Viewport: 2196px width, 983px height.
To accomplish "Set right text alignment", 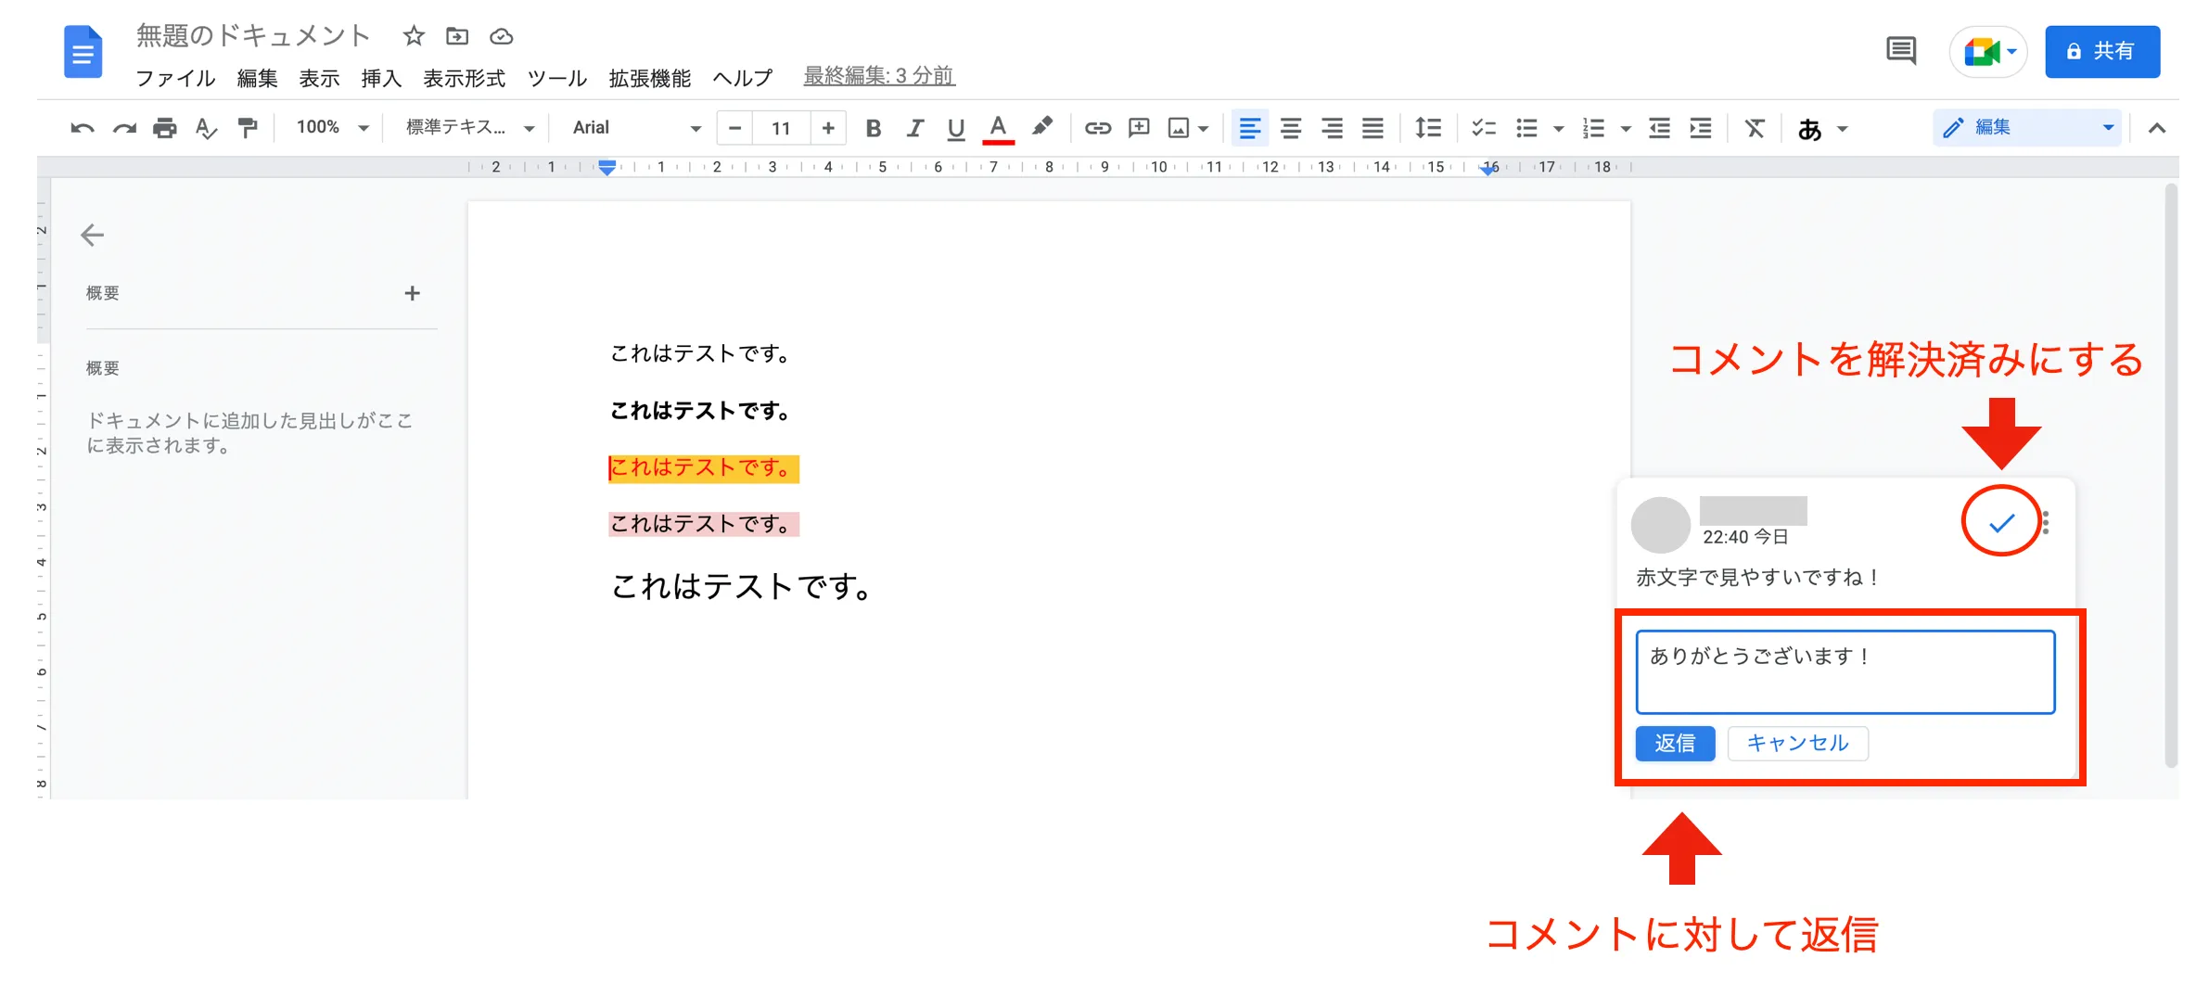I will pyautogui.click(x=1332, y=128).
